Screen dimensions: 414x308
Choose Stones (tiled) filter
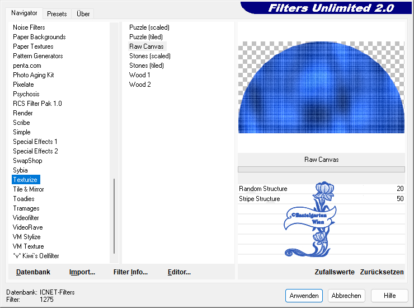coord(147,66)
